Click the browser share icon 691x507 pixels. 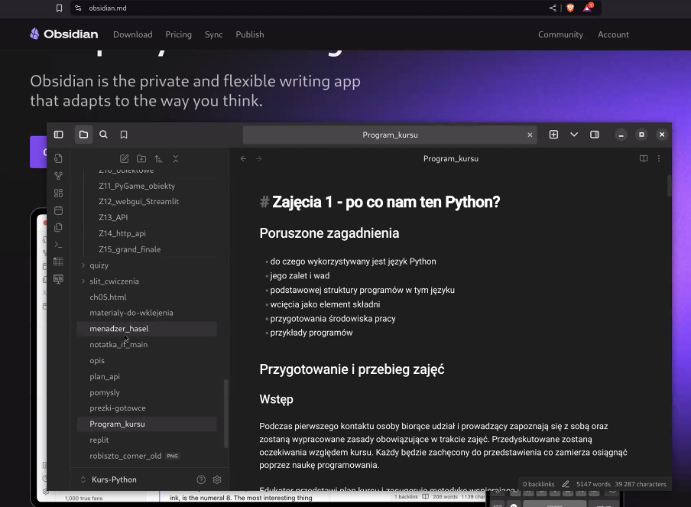(553, 8)
